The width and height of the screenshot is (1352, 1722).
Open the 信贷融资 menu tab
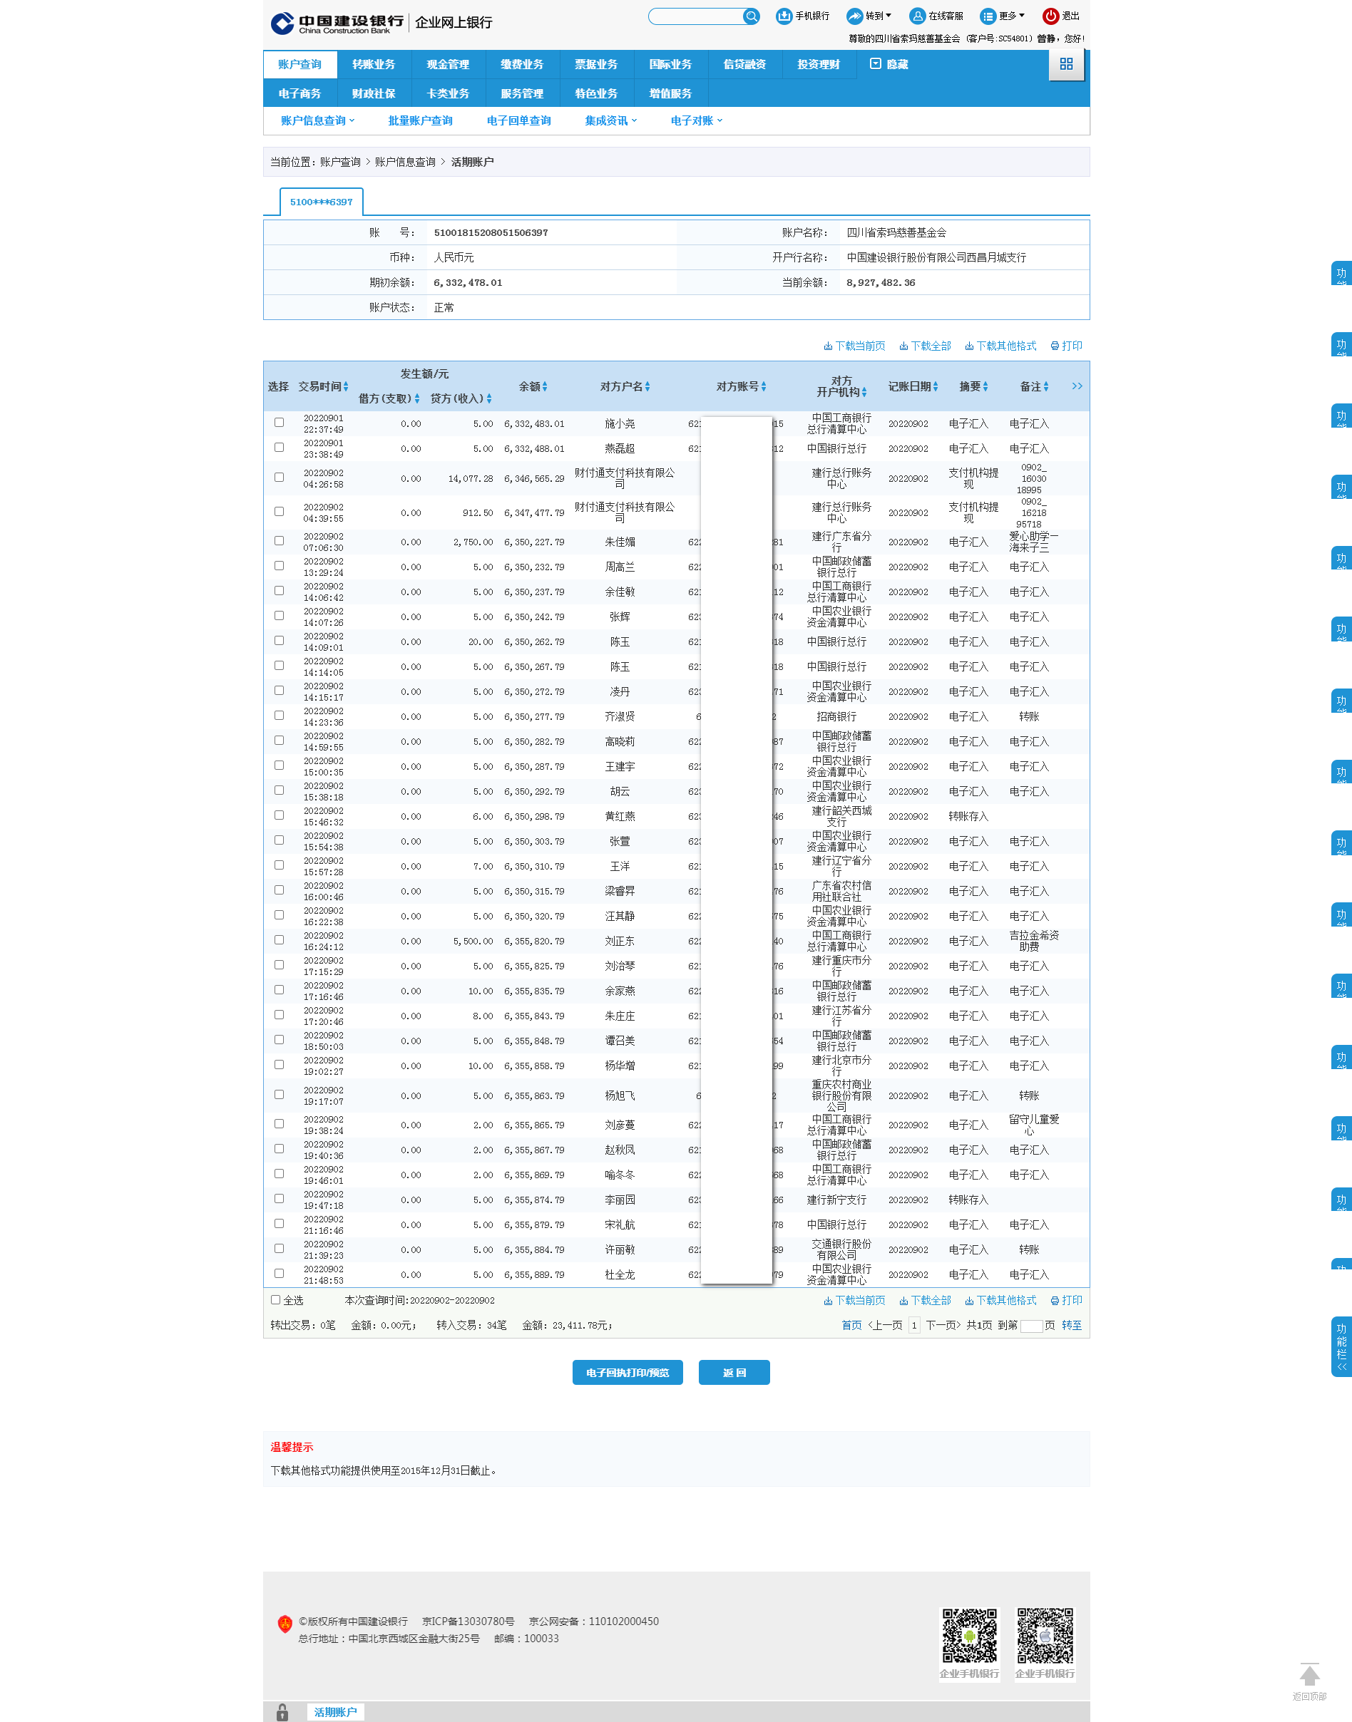(x=745, y=64)
